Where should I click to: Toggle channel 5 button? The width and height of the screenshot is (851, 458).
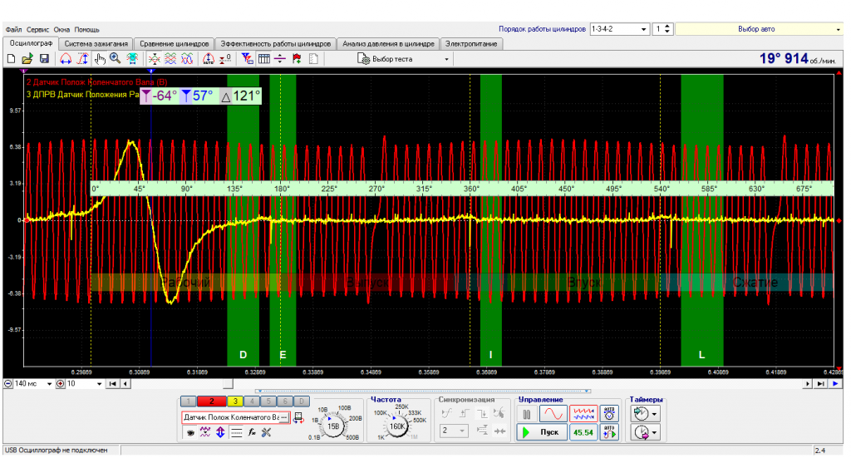click(x=268, y=401)
